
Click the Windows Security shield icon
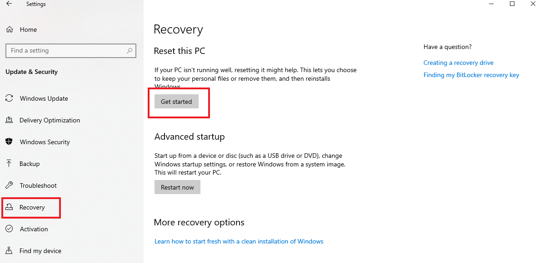pos(10,142)
